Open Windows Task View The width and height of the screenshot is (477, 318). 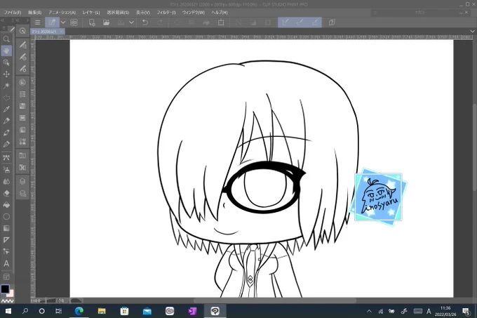point(58,311)
